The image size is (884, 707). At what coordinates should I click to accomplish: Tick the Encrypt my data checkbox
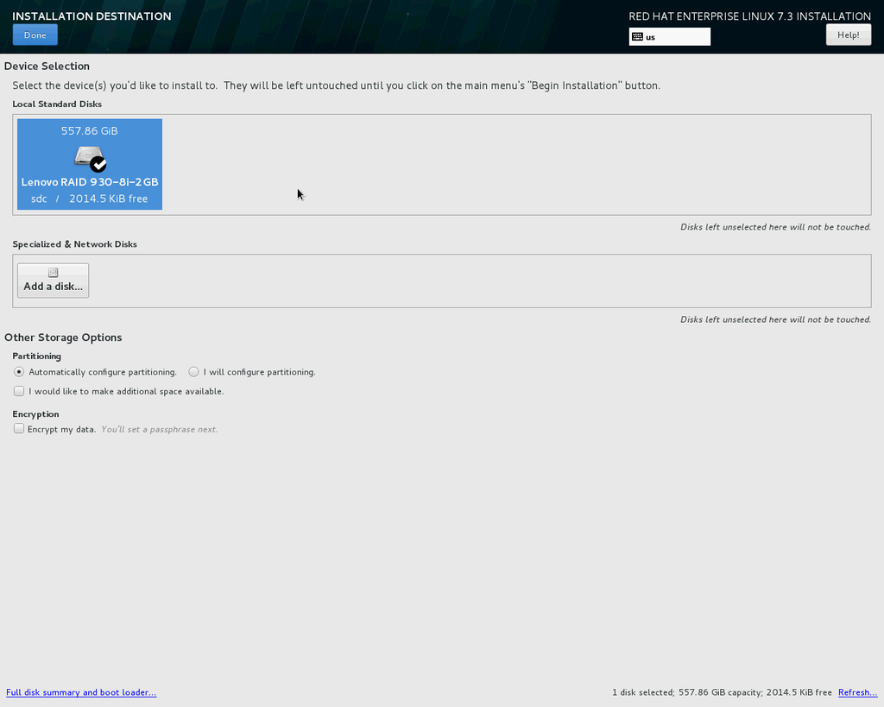pyautogui.click(x=19, y=429)
